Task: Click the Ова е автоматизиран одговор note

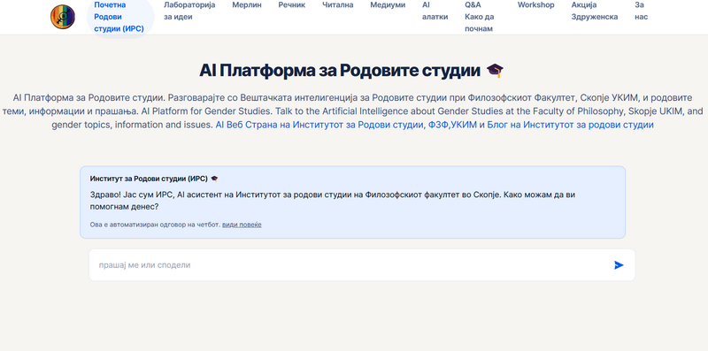Action: click(x=155, y=225)
